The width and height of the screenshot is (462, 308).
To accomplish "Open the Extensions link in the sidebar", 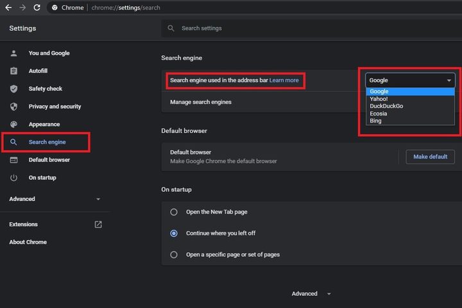I will pos(23,225).
